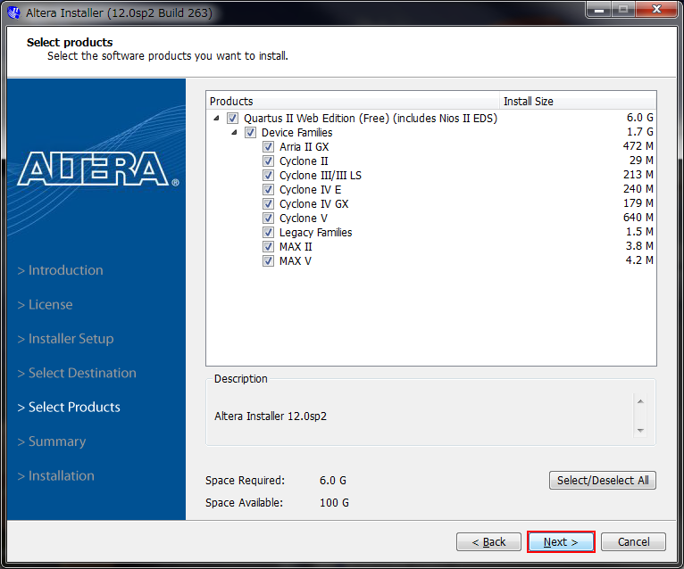
Task: Close the Altera Installer window
Action: click(x=657, y=10)
